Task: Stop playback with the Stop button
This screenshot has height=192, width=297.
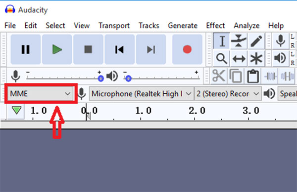Action: pyautogui.click(x=88, y=49)
